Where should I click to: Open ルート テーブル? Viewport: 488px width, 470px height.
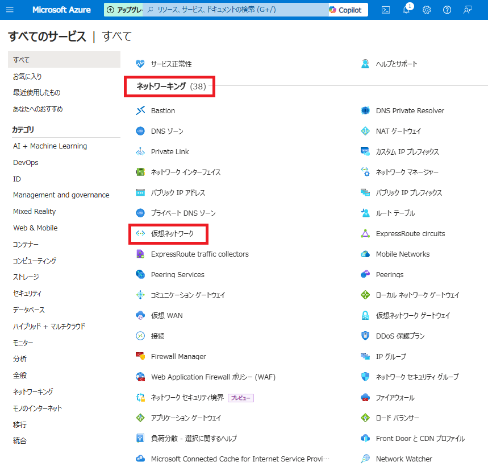click(x=395, y=213)
